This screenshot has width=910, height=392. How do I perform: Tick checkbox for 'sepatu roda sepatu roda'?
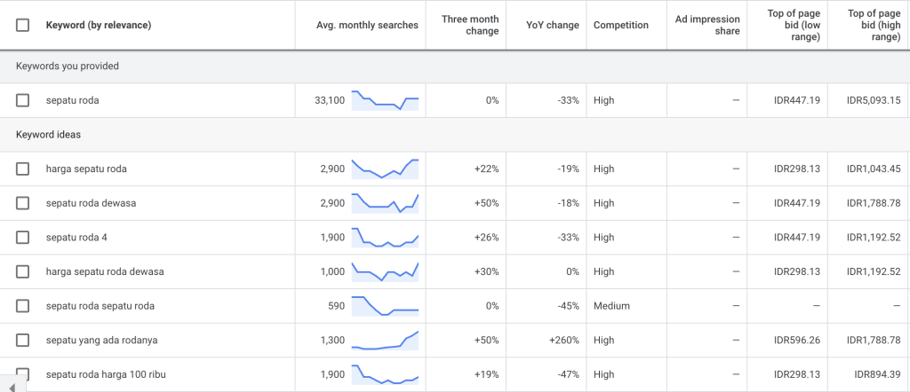pyautogui.click(x=22, y=306)
